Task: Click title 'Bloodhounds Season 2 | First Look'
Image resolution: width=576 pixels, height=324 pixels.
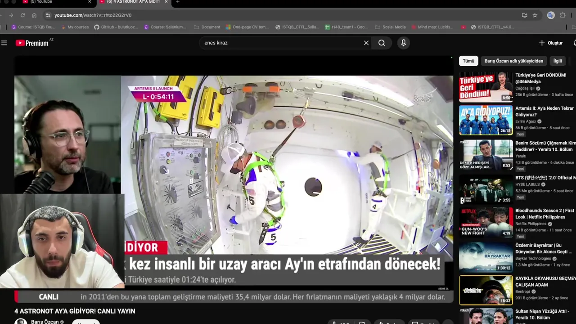Action: tap(545, 214)
